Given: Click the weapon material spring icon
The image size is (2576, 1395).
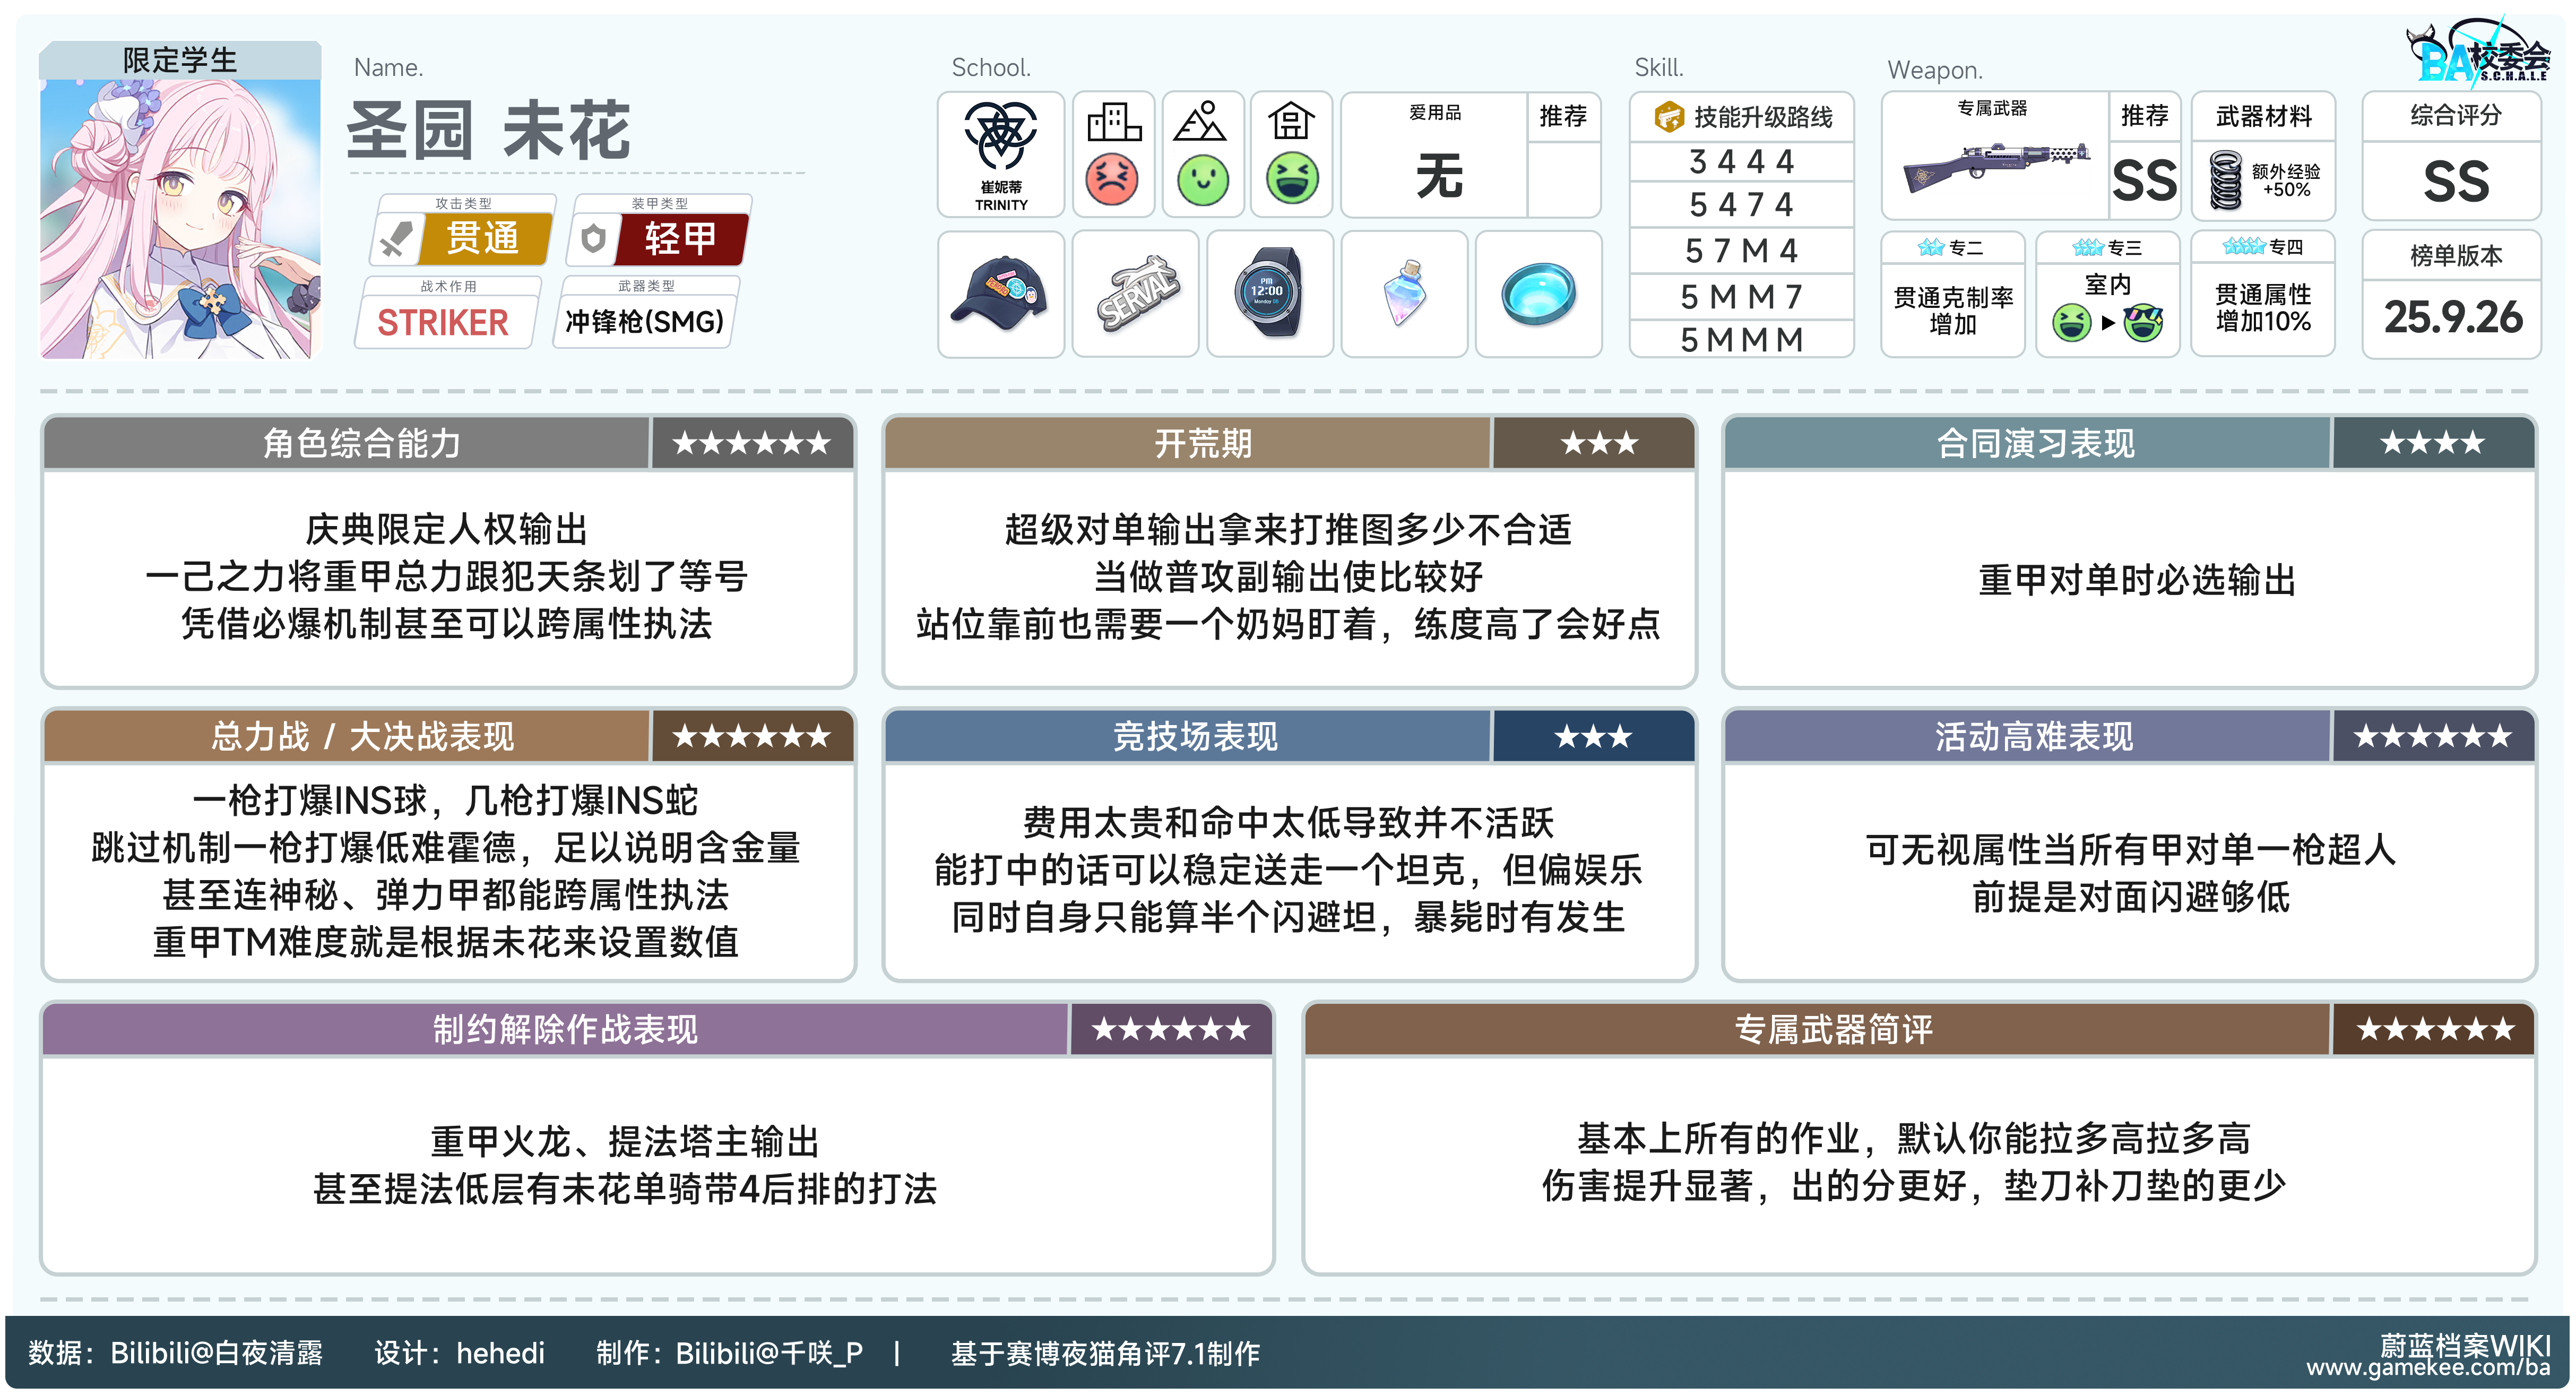Looking at the screenshot, I should click(2226, 180).
